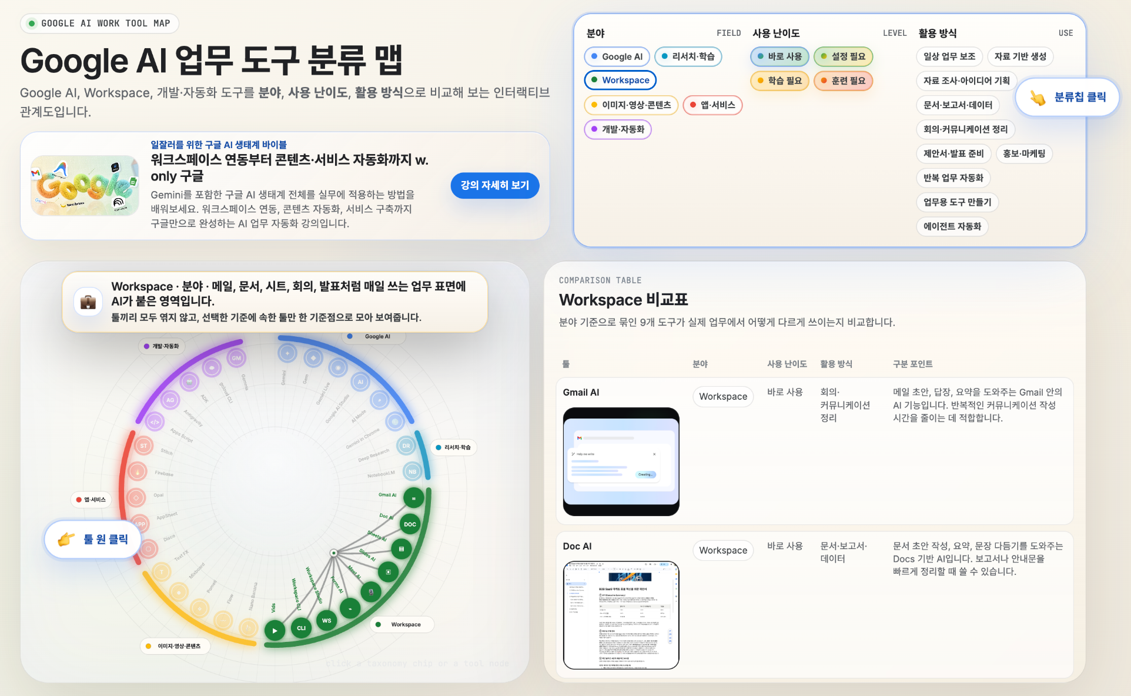Click the Workspace CLI node
1131x696 pixels.
point(301,628)
